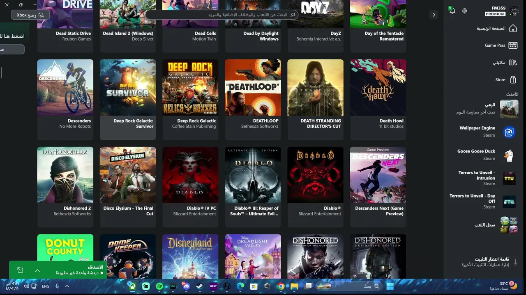Open Diablo III: Reaper of Souls cover
The image size is (526, 295).
[253, 175]
